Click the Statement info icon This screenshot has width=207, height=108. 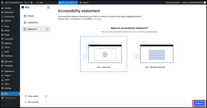[47, 29]
